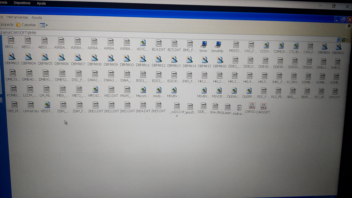
Task: Select the SIM.DXT file
Action: (335, 91)
